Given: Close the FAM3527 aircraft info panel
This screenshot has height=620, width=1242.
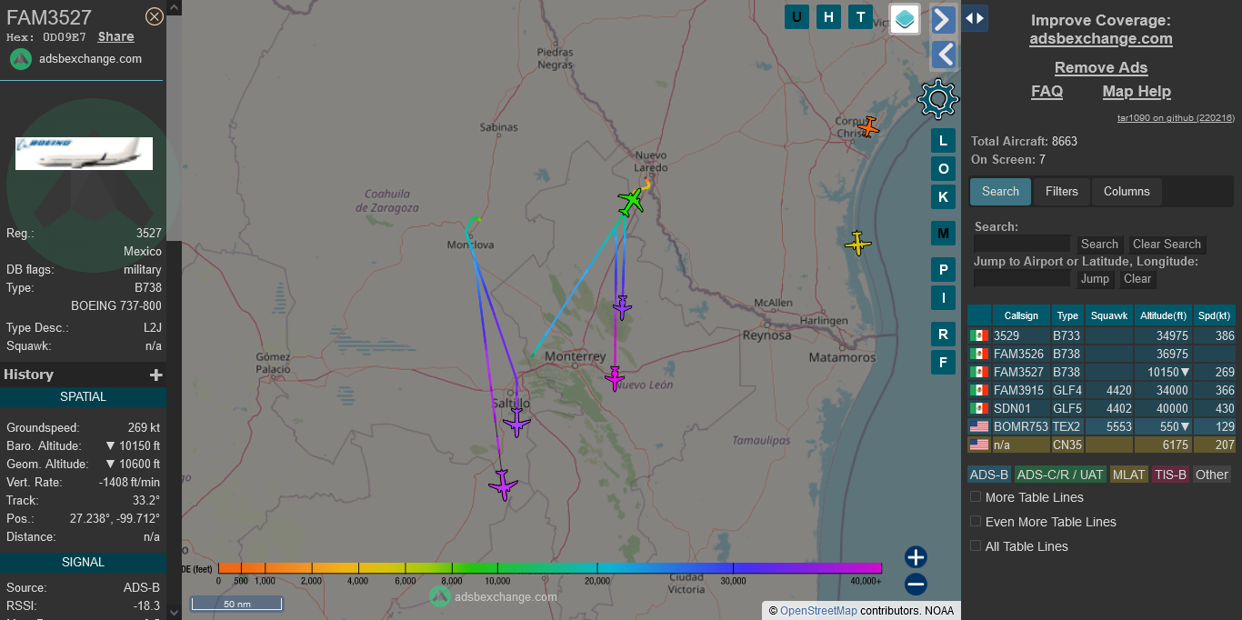Looking at the screenshot, I should click(155, 15).
